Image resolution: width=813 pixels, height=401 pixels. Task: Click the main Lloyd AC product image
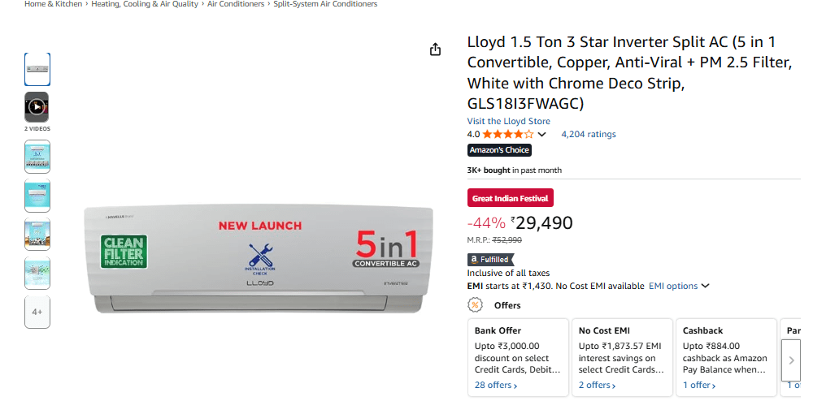point(256,260)
